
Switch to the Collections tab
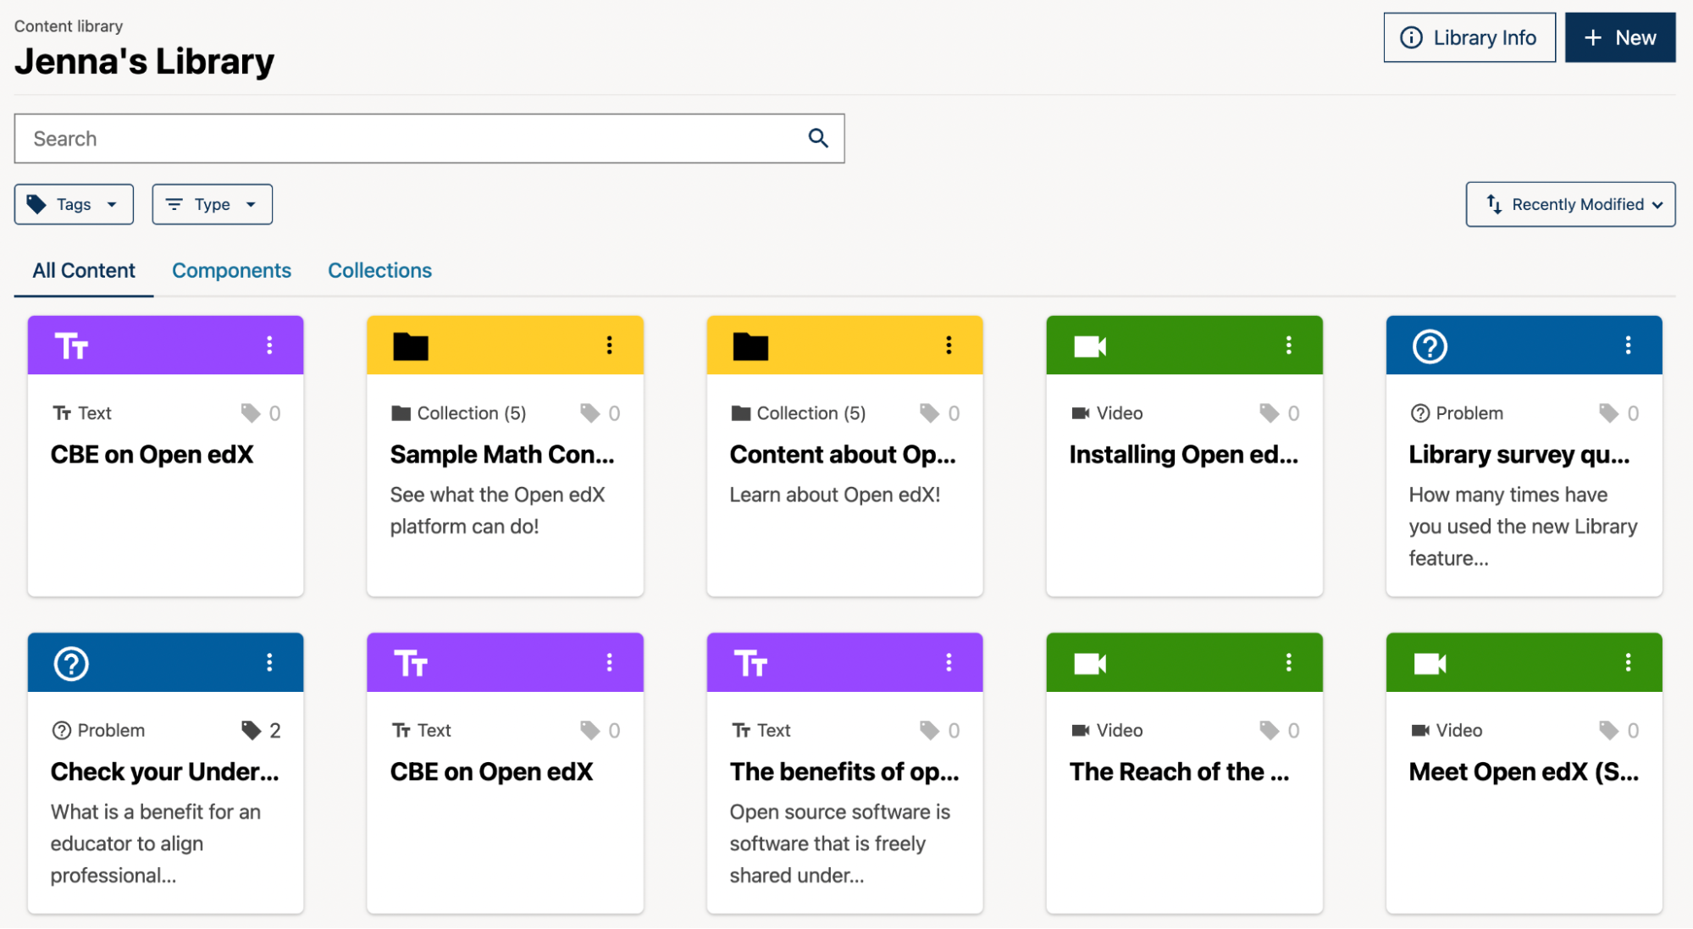[379, 270]
